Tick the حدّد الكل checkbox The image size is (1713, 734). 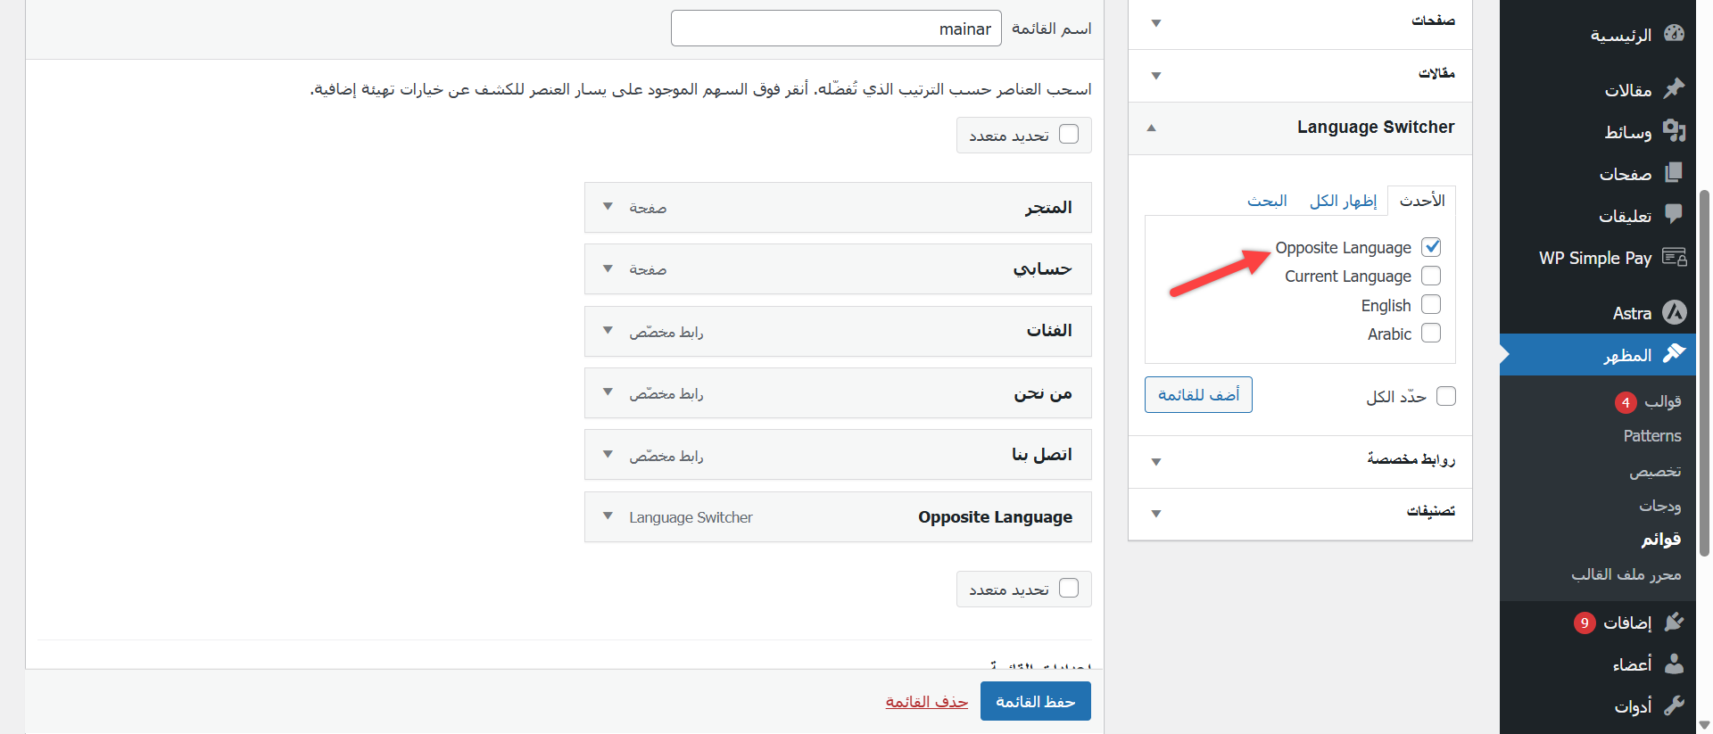click(1446, 396)
